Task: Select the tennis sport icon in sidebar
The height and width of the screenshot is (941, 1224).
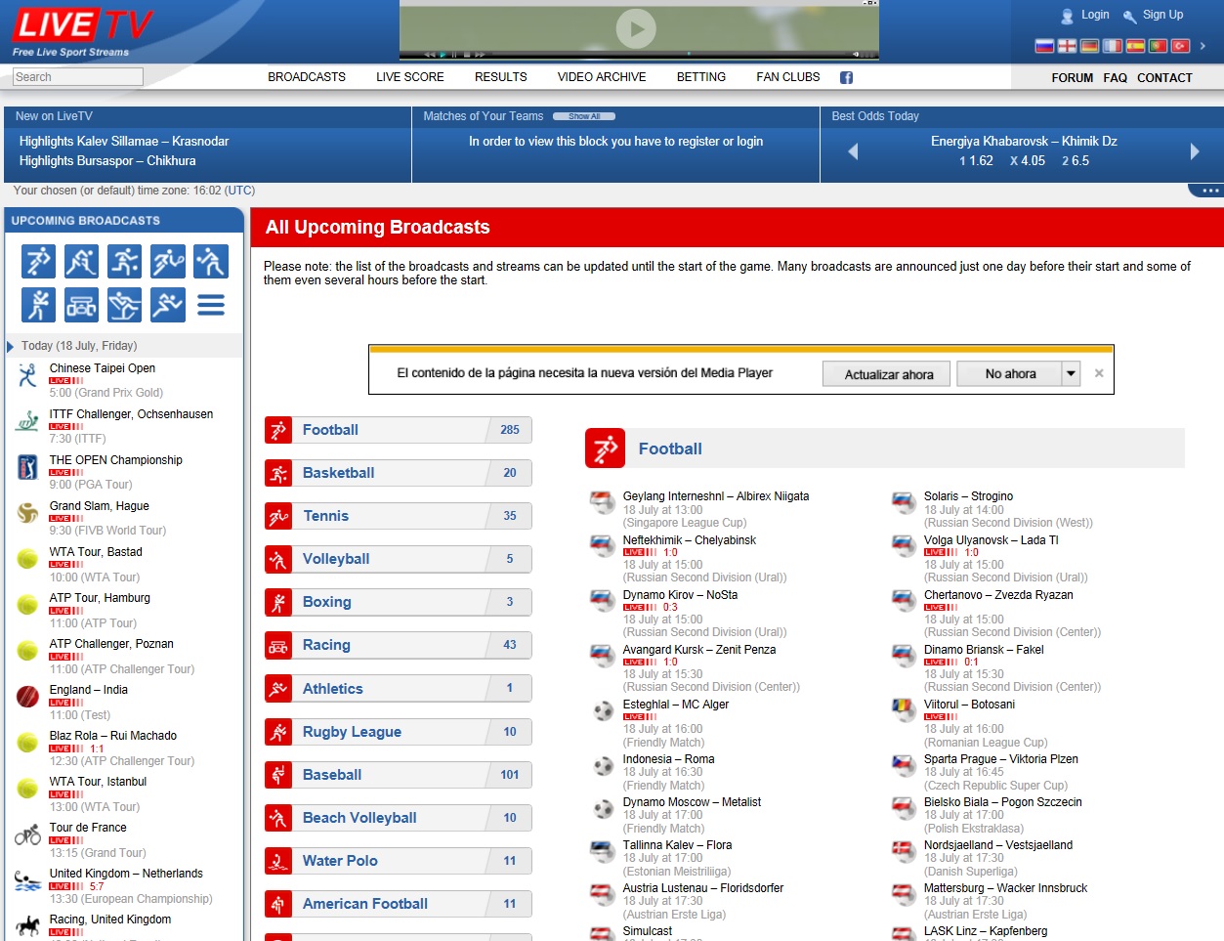Action: [x=167, y=262]
